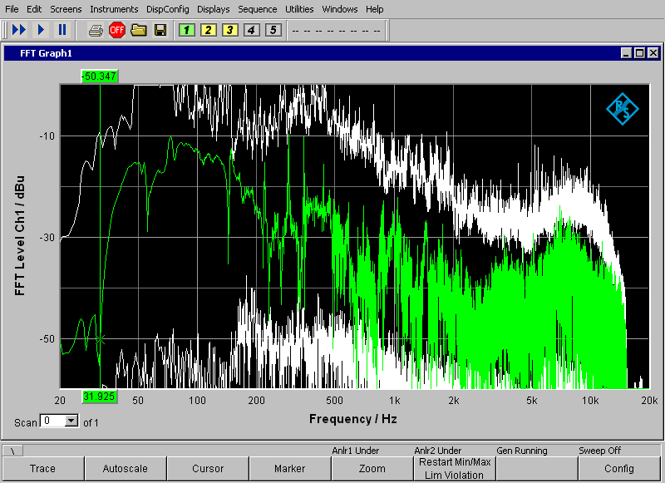Click the Cursor softkey

coord(207,469)
